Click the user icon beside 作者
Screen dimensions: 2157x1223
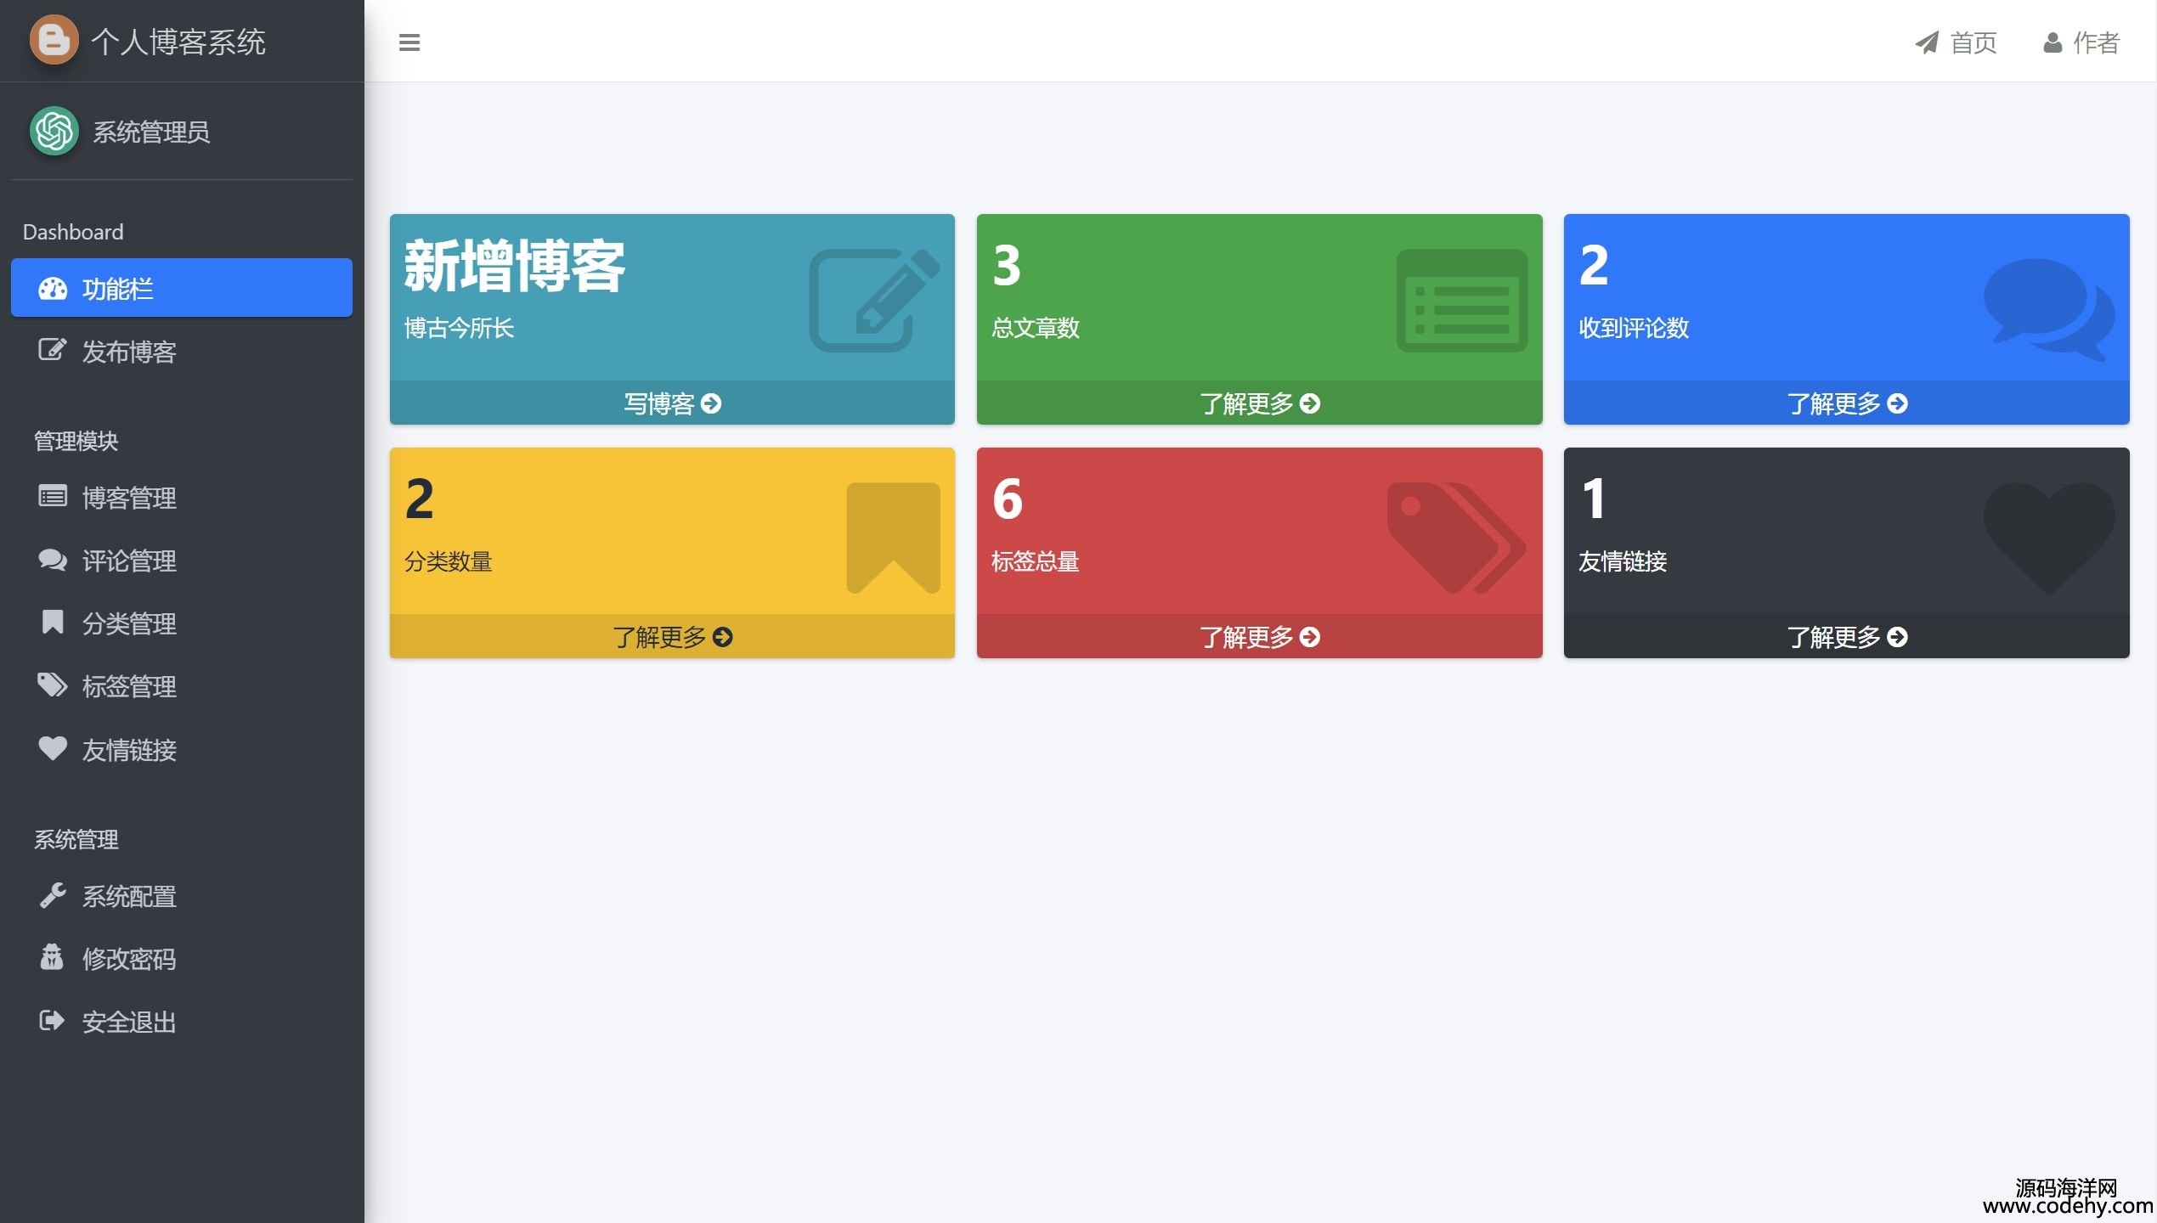[x=2052, y=42]
